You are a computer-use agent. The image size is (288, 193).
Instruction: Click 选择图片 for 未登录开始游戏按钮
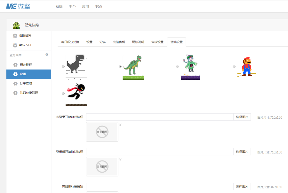point(242,117)
